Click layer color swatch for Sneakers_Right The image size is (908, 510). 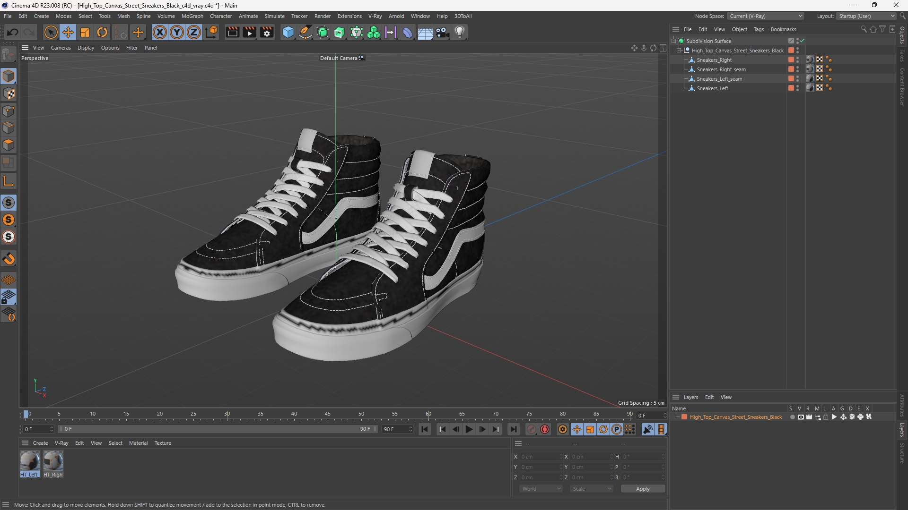pos(791,60)
